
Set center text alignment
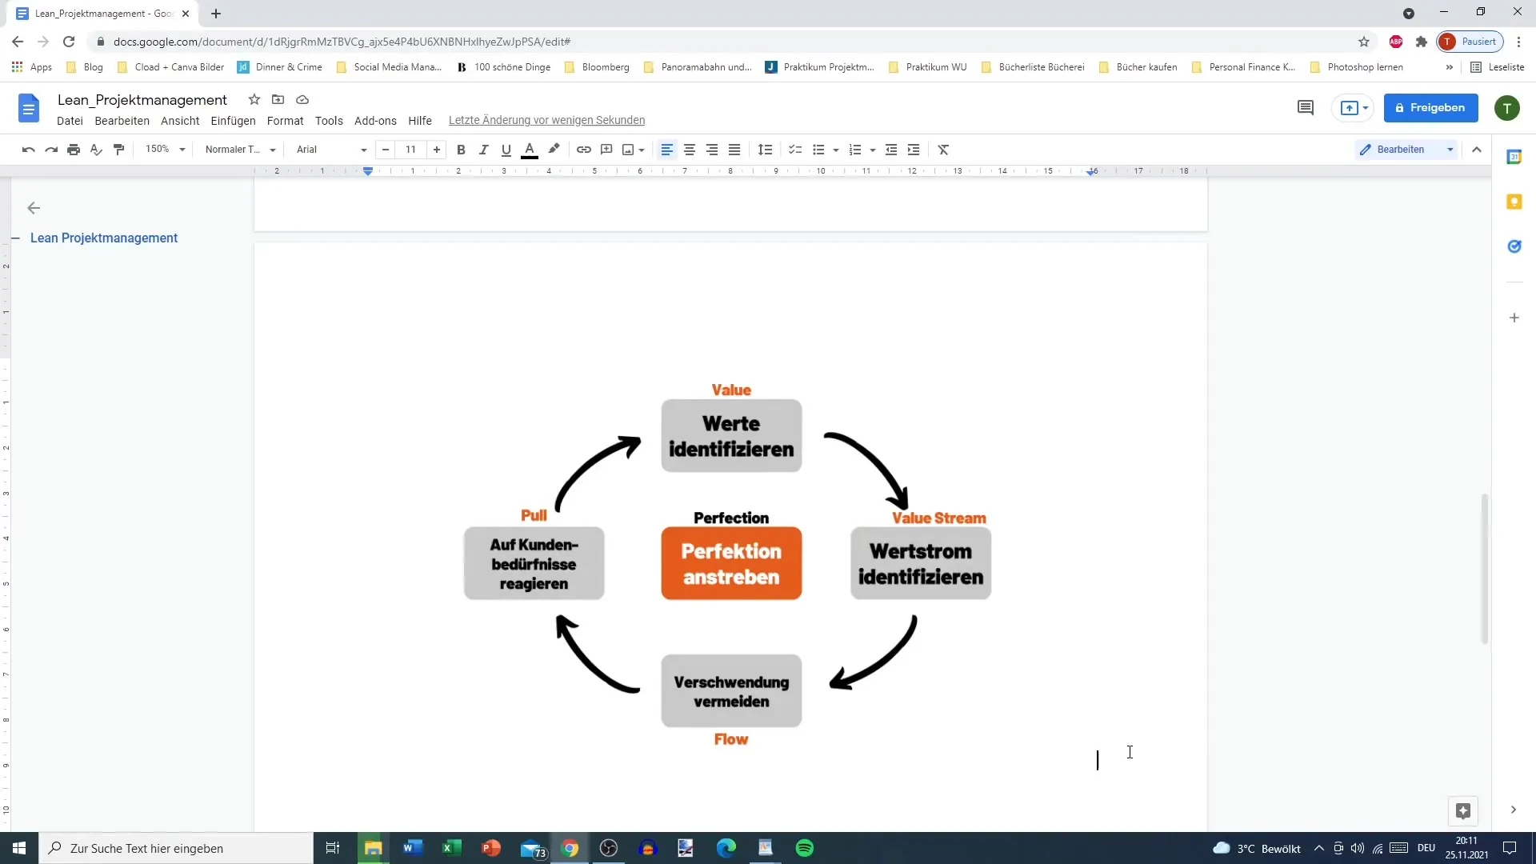click(x=690, y=150)
